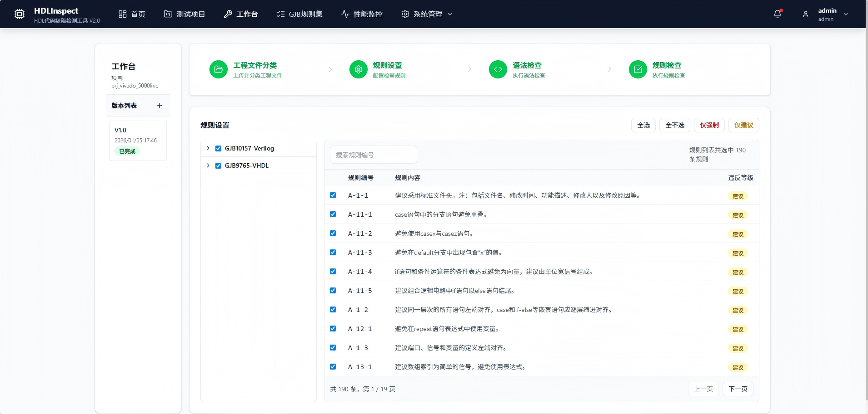The width and height of the screenshot is (868, 414).
Task: Click the 规则设置 green gear step icon
Action: pos(358,69)
